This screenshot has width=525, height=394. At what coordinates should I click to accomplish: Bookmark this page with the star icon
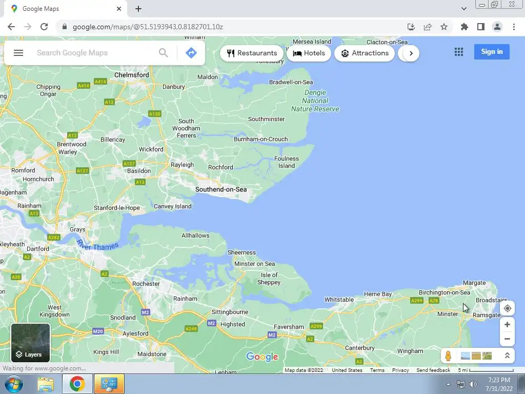[x=444, y=27]
